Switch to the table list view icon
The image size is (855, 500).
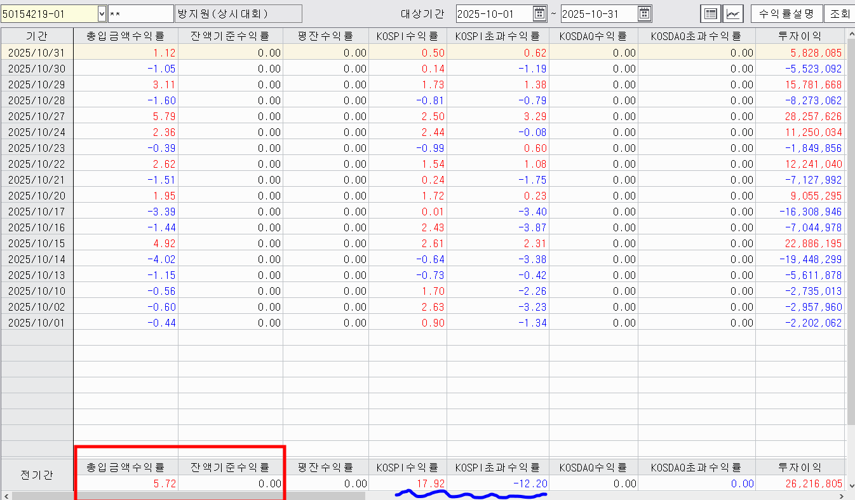point(711,13)
